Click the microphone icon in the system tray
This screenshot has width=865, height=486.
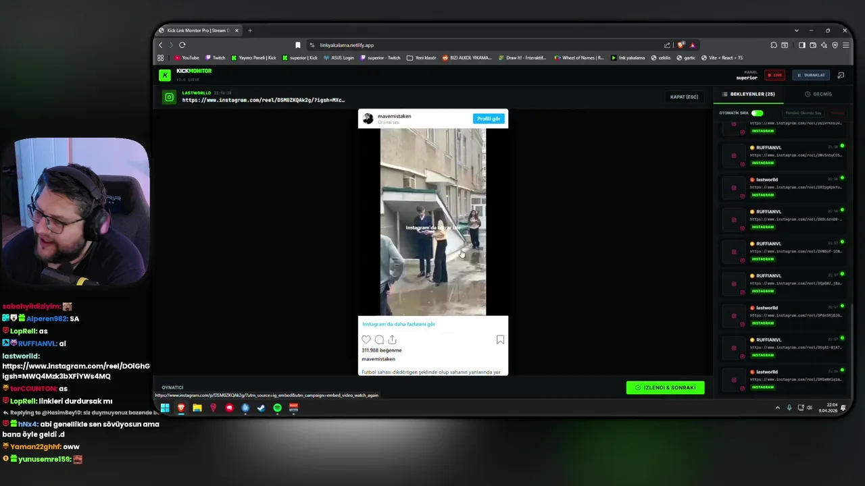point(789,408)
